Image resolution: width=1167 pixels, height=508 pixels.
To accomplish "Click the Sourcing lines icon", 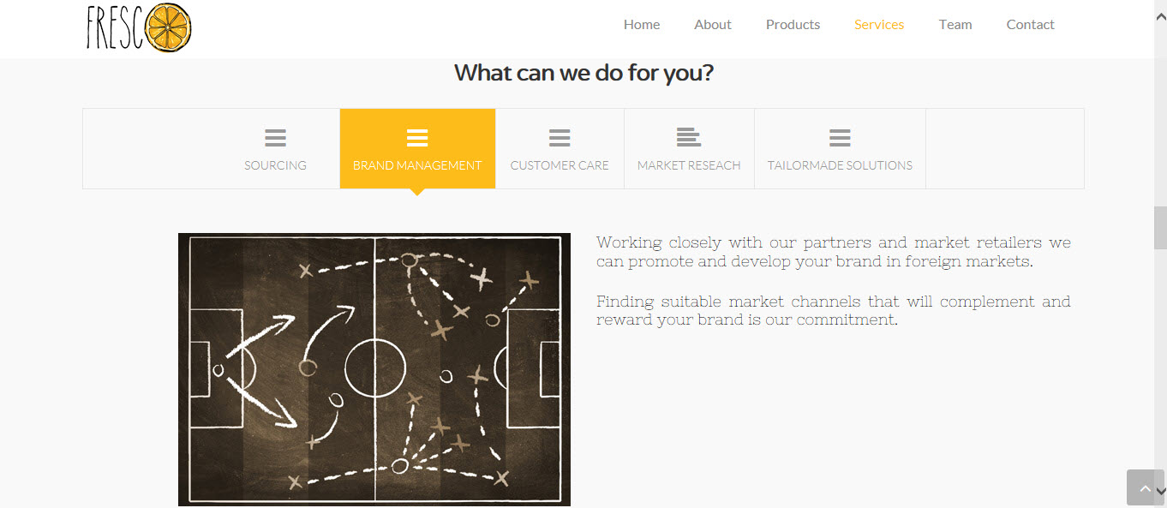I will [x=275, y=138].
